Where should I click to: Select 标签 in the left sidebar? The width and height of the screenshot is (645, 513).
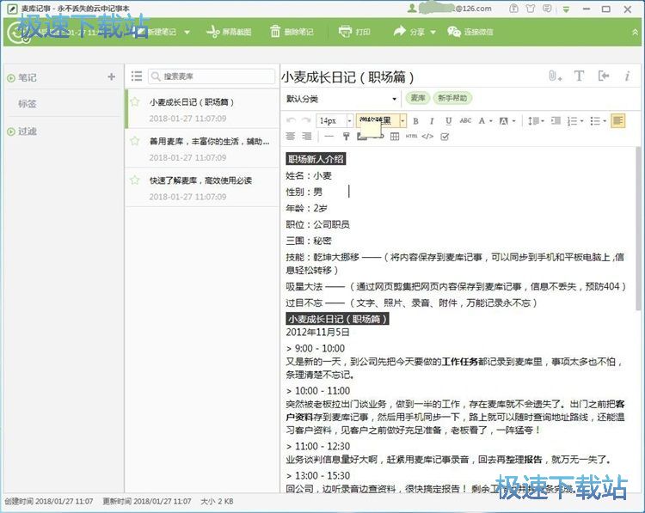pyautogui.click(x=28, y=104)
